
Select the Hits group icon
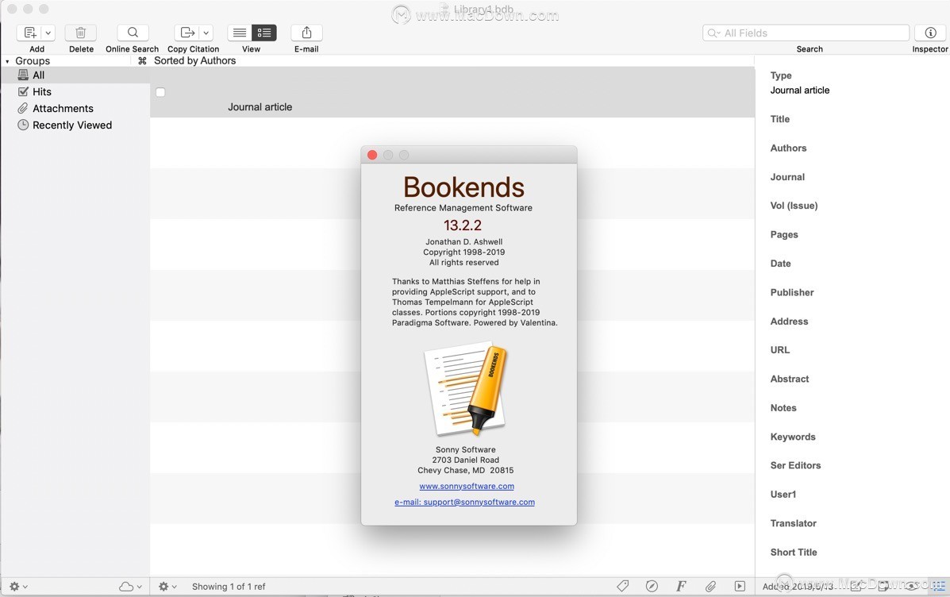click(23, 91)
